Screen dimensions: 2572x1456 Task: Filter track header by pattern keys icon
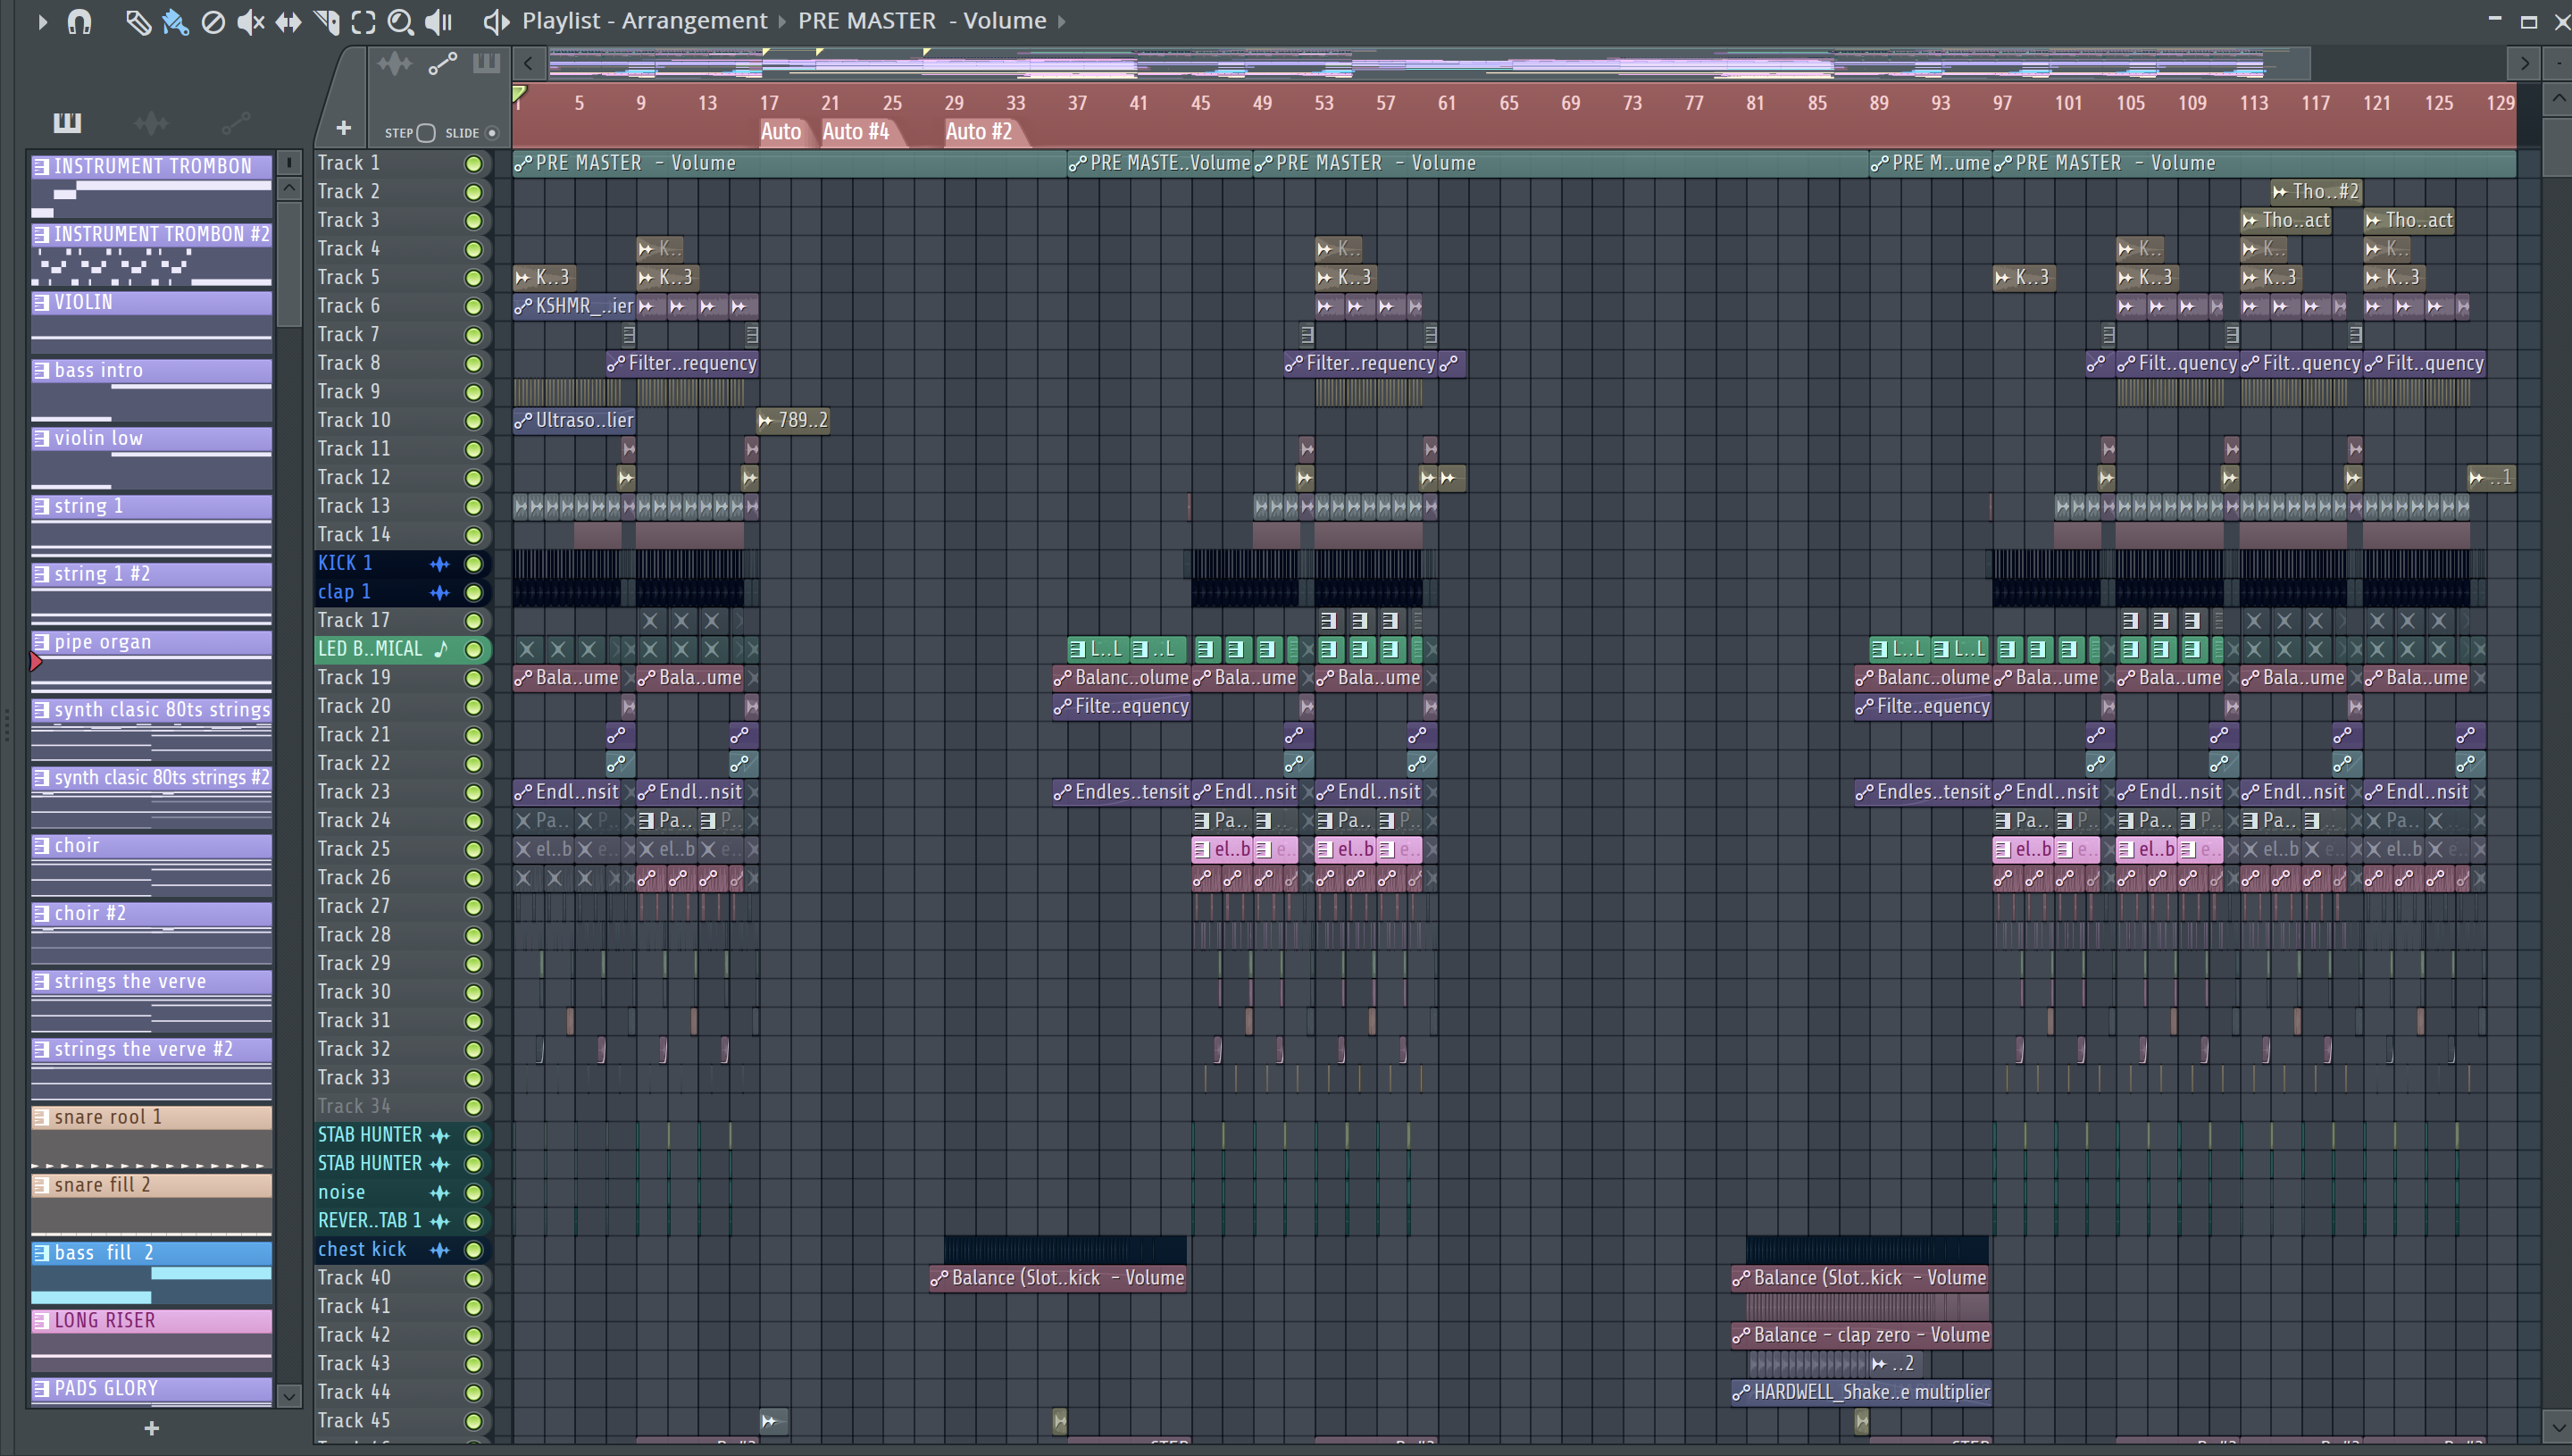487,65
